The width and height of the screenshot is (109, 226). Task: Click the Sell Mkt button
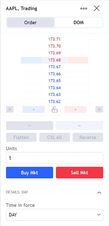tap(79, 173)
